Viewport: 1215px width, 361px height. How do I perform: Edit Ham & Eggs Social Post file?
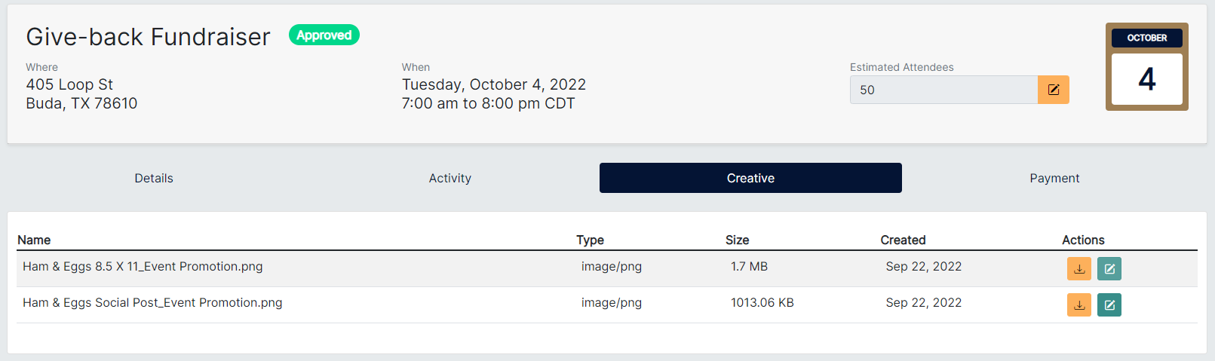1109,304
